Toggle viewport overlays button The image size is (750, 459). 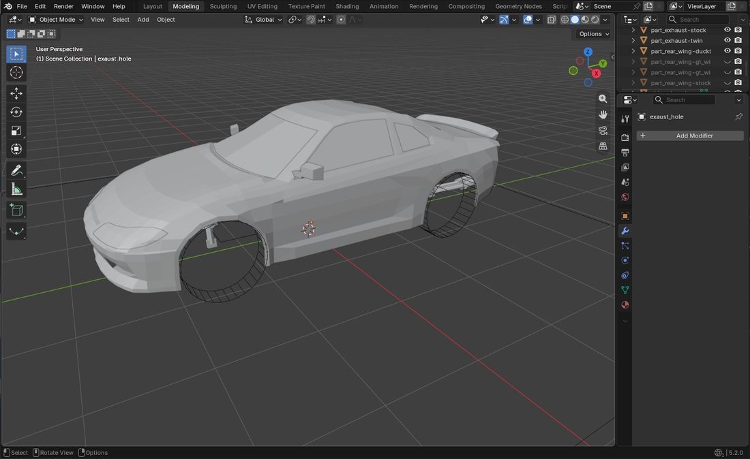click(528, 20)
